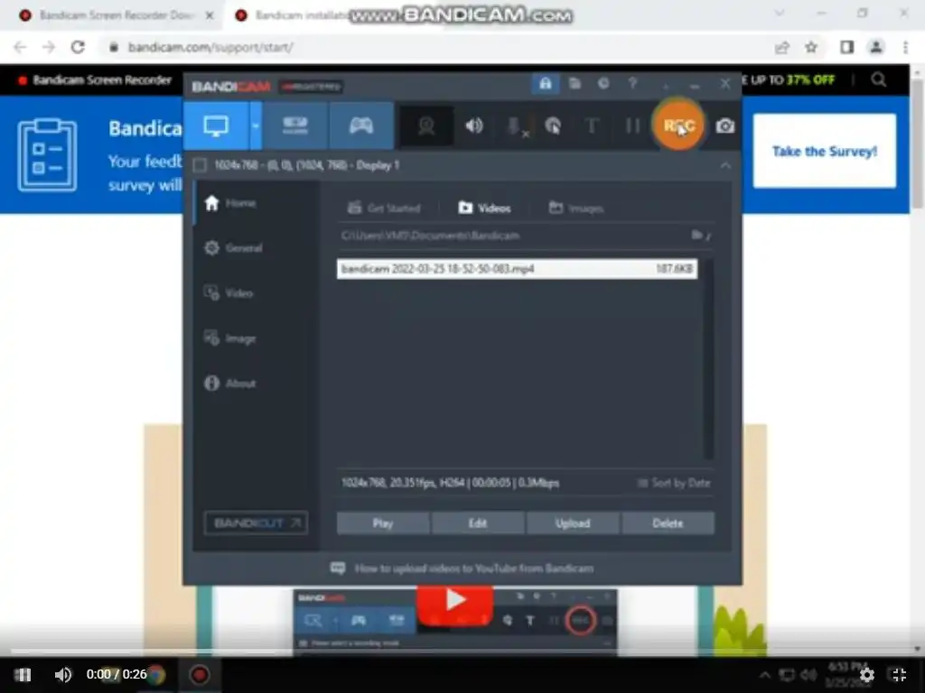Viewport: 925px width, 693px height.
Task: Click the Upload button
Action: [573, 523]
